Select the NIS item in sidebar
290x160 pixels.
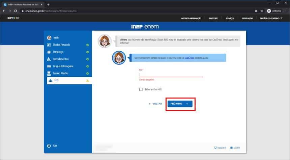[69, 81]
